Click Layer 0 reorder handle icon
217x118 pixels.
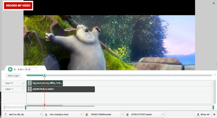tap(23, 83)
